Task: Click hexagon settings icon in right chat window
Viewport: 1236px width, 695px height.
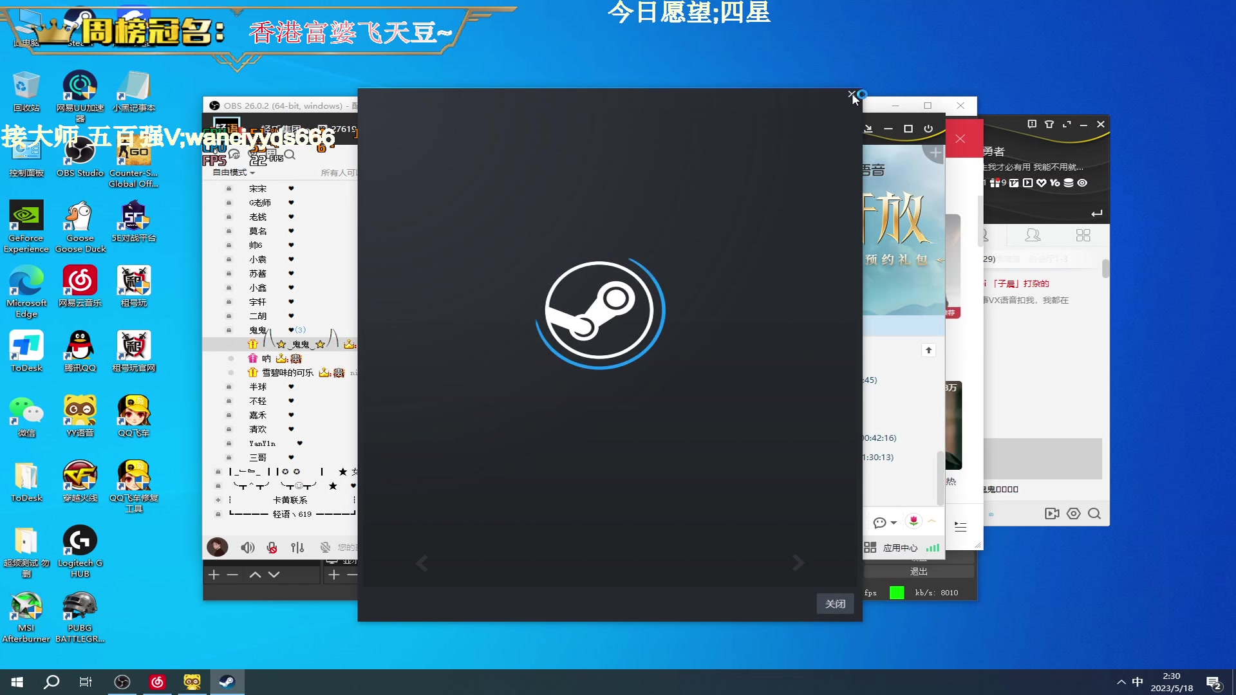Action: [x=1073, y=514]
